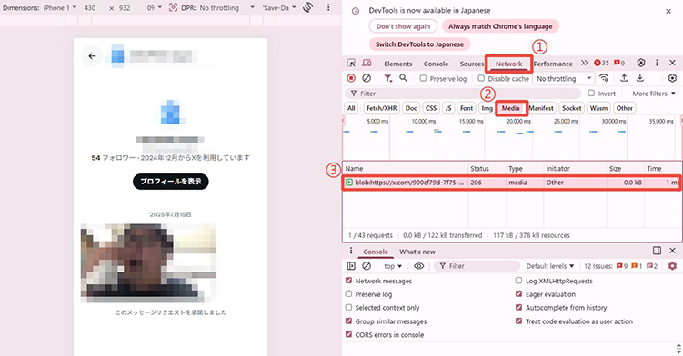This screenshot has width=683, height=356.
Task: Click Don't show again button
Action: 403,26
